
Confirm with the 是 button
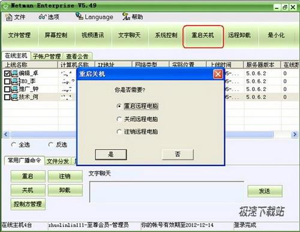pos(111,155)
